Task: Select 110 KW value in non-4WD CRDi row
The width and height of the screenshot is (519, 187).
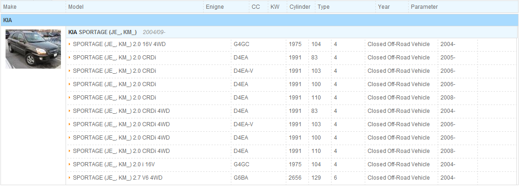Action: coord(316,98)
